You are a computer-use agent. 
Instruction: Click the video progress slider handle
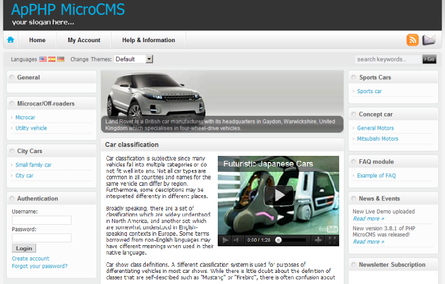[278, 240]
